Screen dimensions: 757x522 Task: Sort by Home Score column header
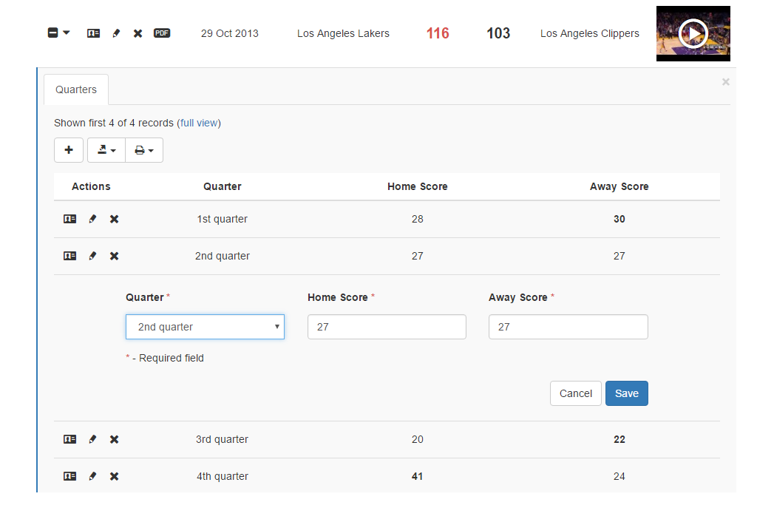coord(417,186)
